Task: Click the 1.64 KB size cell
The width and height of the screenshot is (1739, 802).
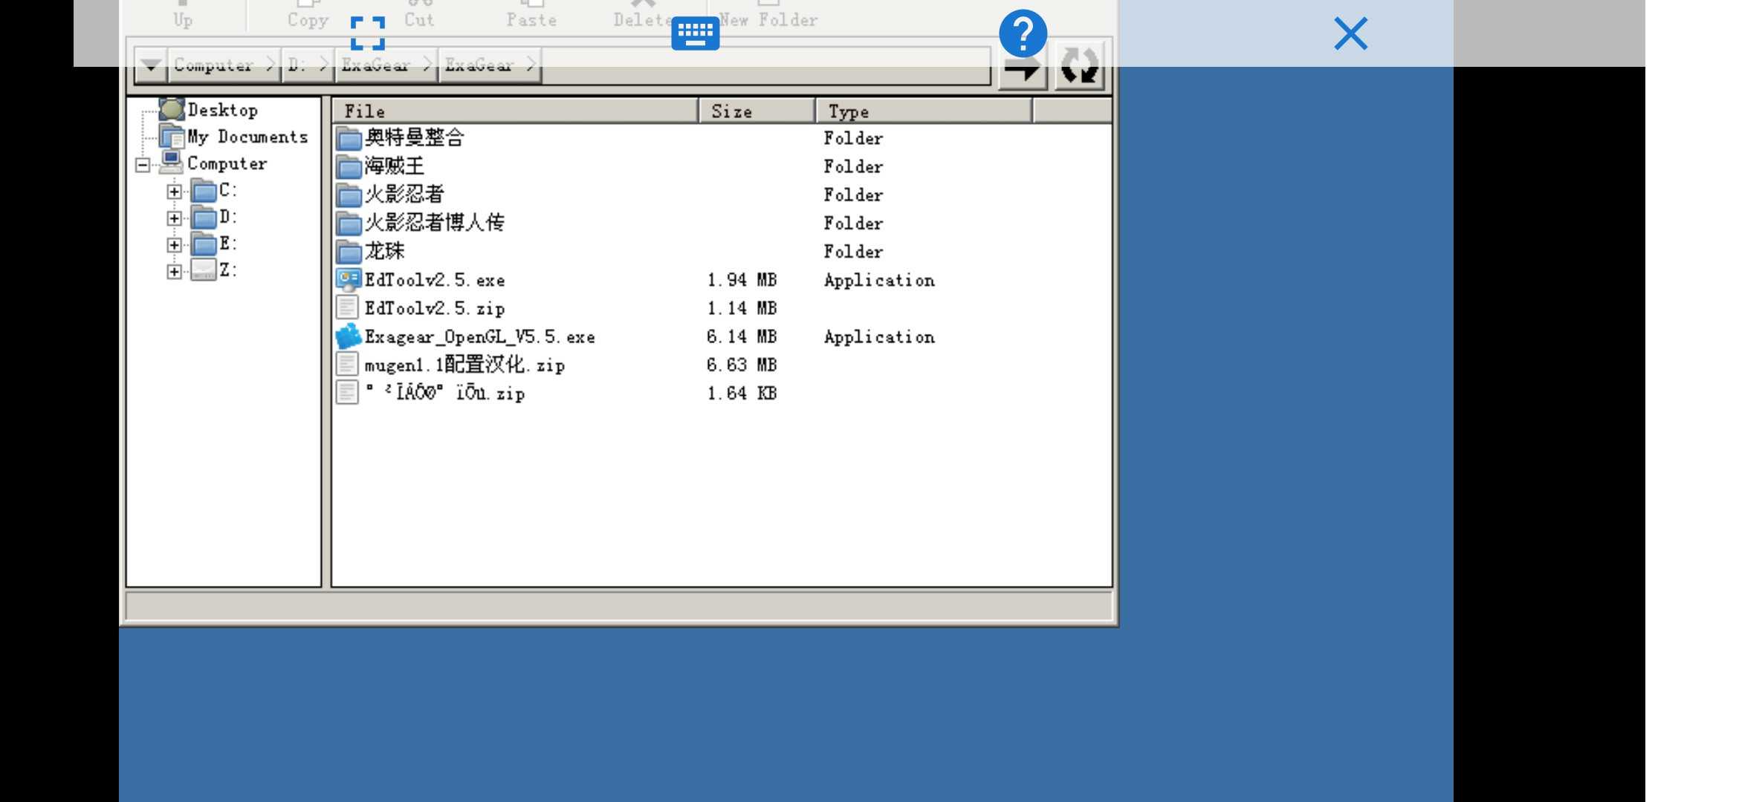Action: pos(742,393)
